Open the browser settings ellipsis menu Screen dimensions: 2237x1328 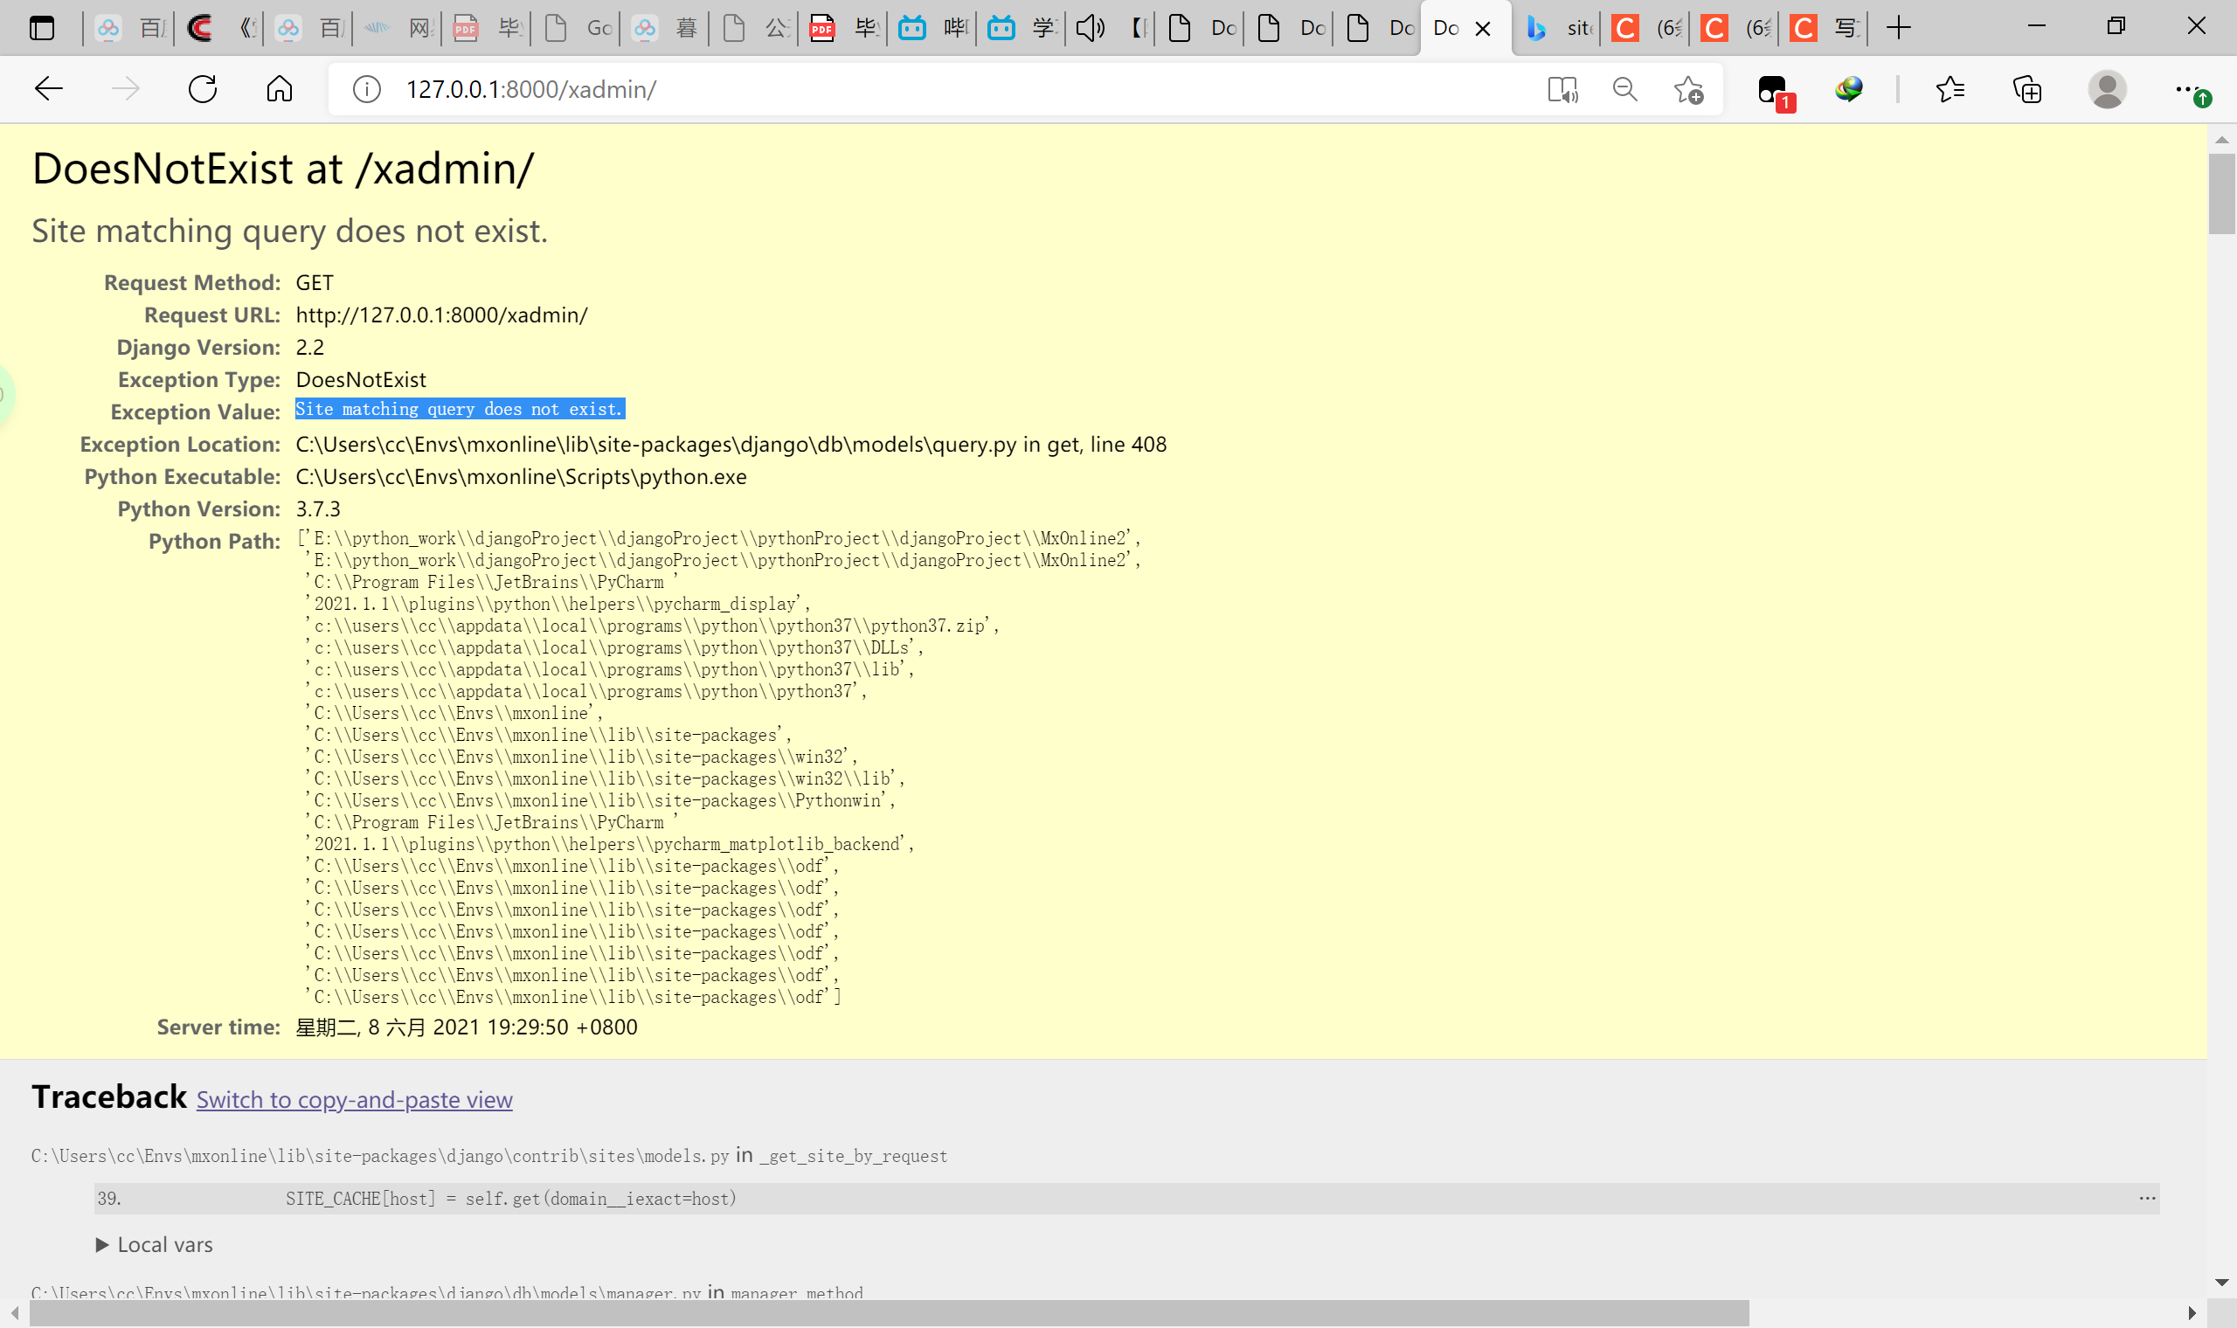(2187, 89)
